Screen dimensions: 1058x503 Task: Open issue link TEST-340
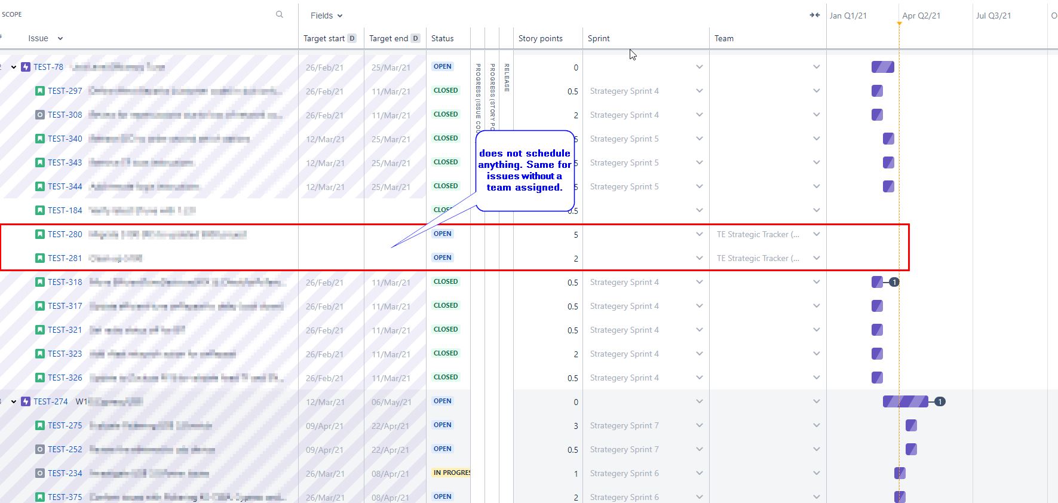65,139
